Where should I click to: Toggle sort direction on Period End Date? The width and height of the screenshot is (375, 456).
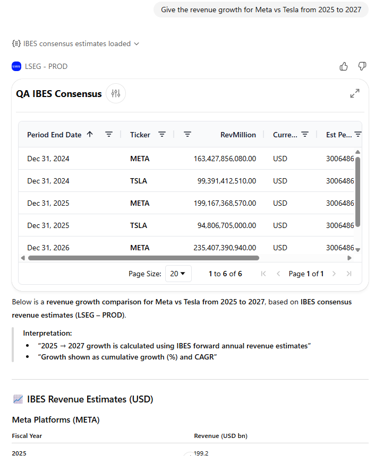[89, 134]
